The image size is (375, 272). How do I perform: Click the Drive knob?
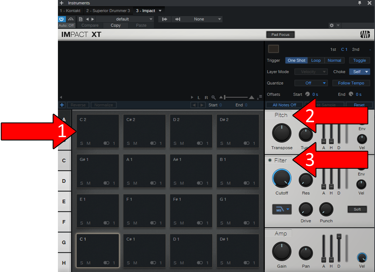[x=306, y=209]
